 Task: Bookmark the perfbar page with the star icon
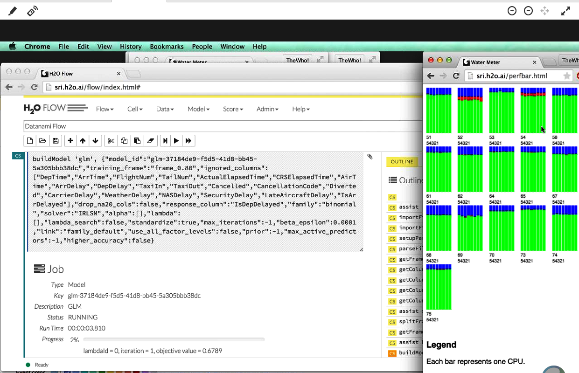coord(567,76)
